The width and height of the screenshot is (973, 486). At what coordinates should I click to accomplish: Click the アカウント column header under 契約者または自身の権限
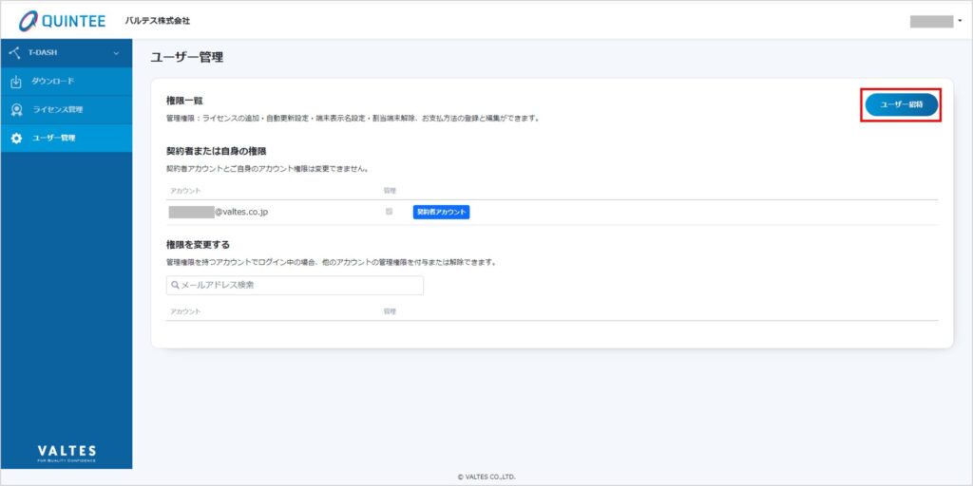coord(185,191)
